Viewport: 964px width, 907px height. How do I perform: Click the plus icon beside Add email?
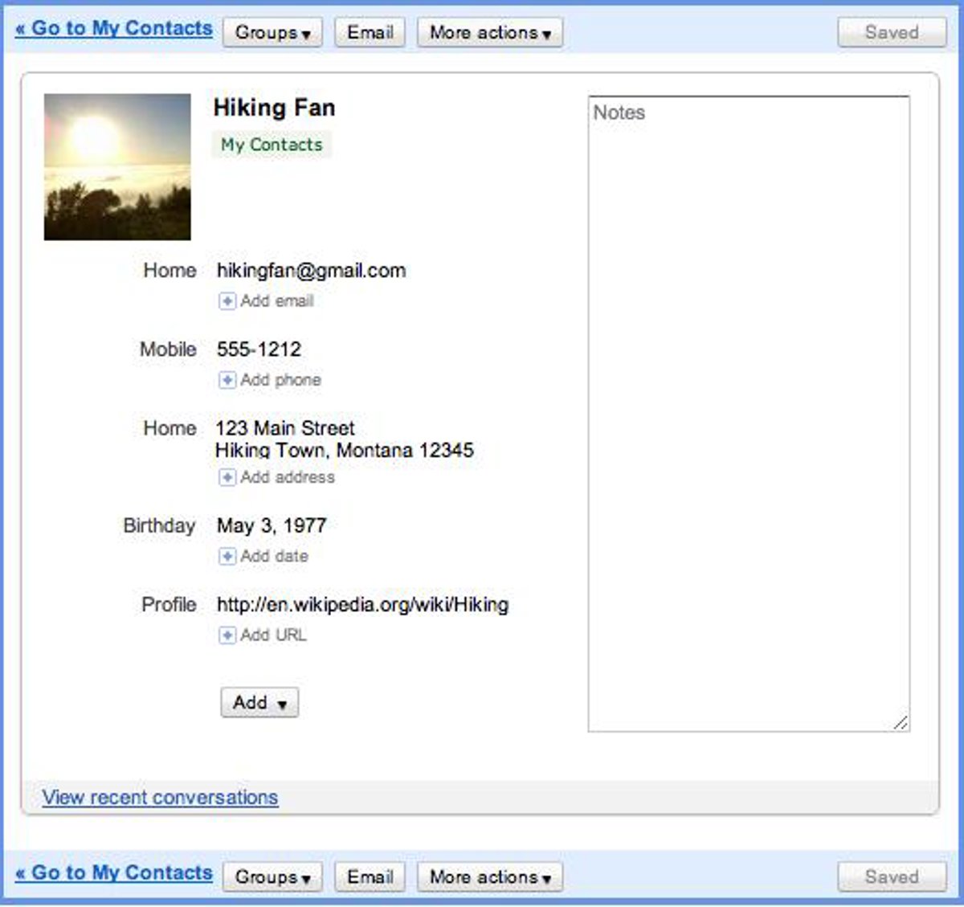[227, 301]
